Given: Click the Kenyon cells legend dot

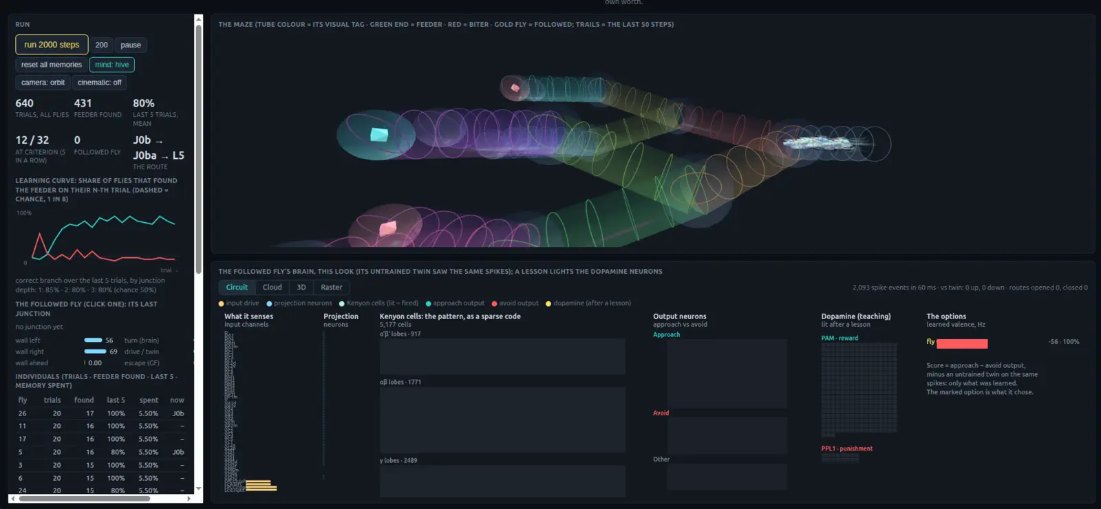Looking at the screenshot, I should click(342, 303).
